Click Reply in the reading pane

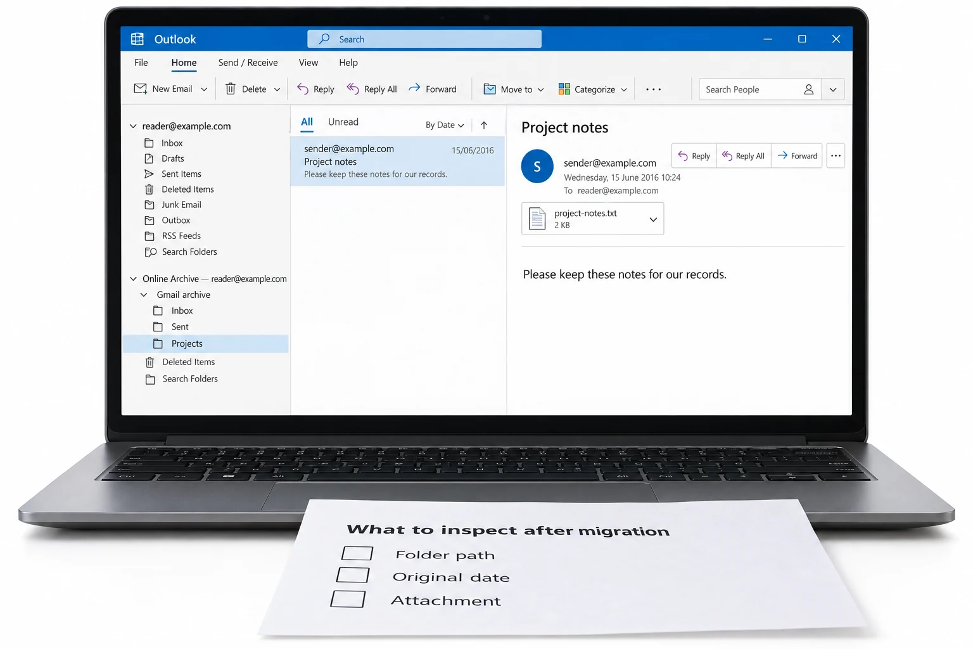click(694, 156)
